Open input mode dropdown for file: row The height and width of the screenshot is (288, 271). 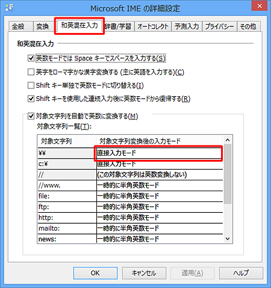click(x=160, y=197)
